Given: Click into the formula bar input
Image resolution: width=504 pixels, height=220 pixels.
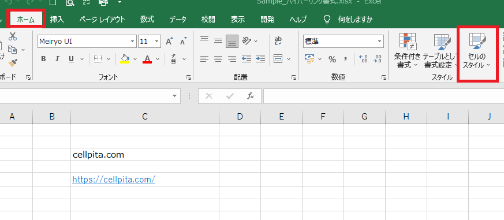Looking at the screenshot, I should [383, 96].
